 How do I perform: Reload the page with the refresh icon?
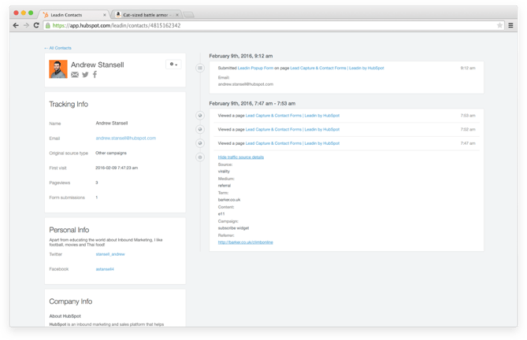coord(37,25)
